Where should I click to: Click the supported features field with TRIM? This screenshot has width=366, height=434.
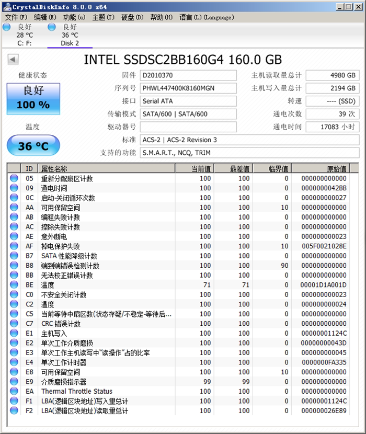(x=250, y=153)
